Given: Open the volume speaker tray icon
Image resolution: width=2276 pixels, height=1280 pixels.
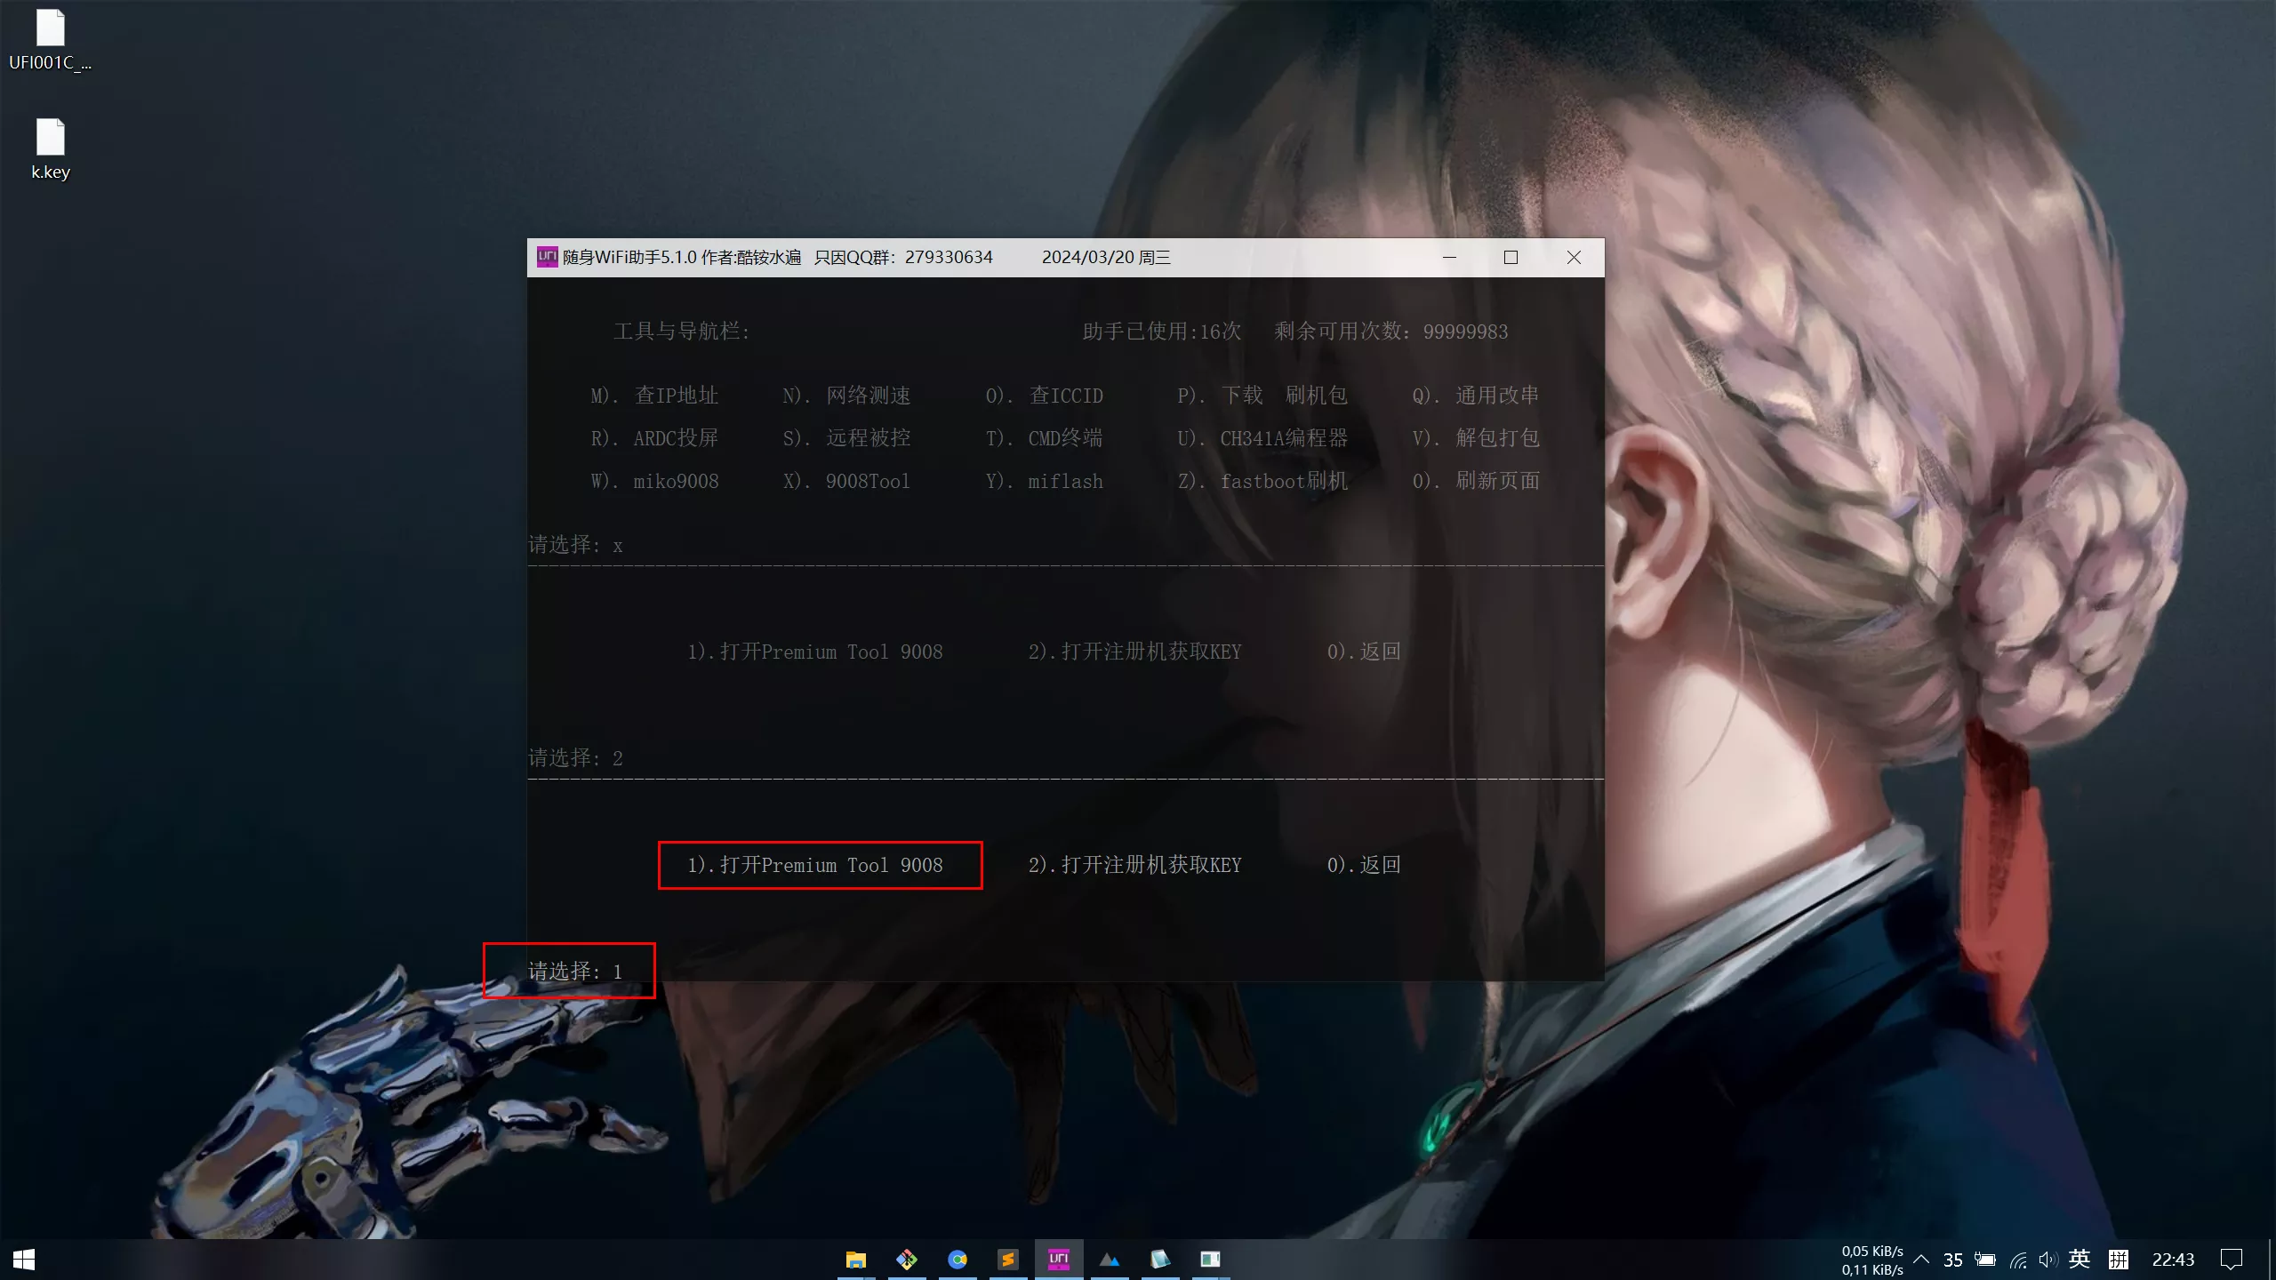Looking at the screenshot, I should (x=2048, y=1260).
